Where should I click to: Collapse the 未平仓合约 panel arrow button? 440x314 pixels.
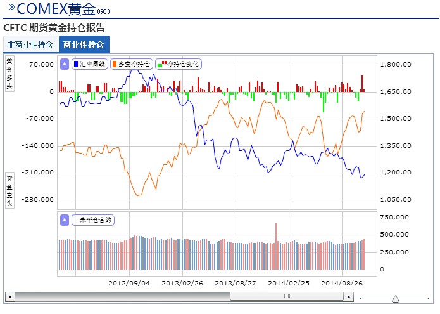pyautogui.click(x=65, y=220)
